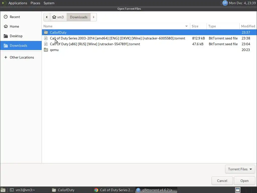Open the Applications menu
This screenshot has width=257, height=193.
[18, 3]
